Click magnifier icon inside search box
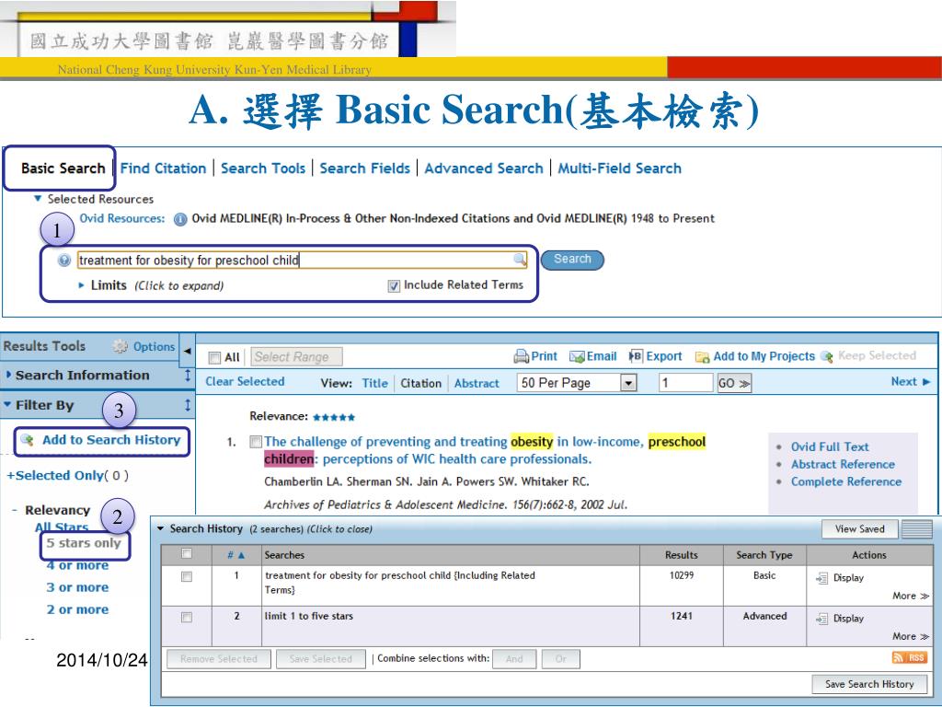 click(520, 259)
